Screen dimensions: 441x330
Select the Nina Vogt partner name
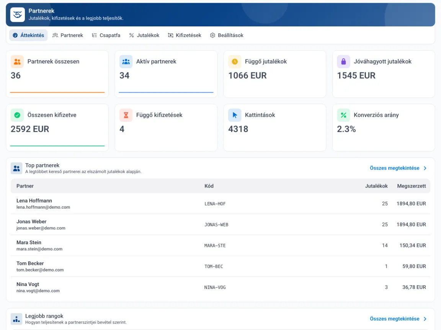point(28,284)
